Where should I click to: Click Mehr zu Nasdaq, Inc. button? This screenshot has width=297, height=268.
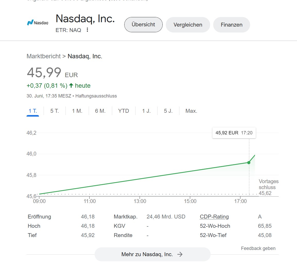click(152, 254)
